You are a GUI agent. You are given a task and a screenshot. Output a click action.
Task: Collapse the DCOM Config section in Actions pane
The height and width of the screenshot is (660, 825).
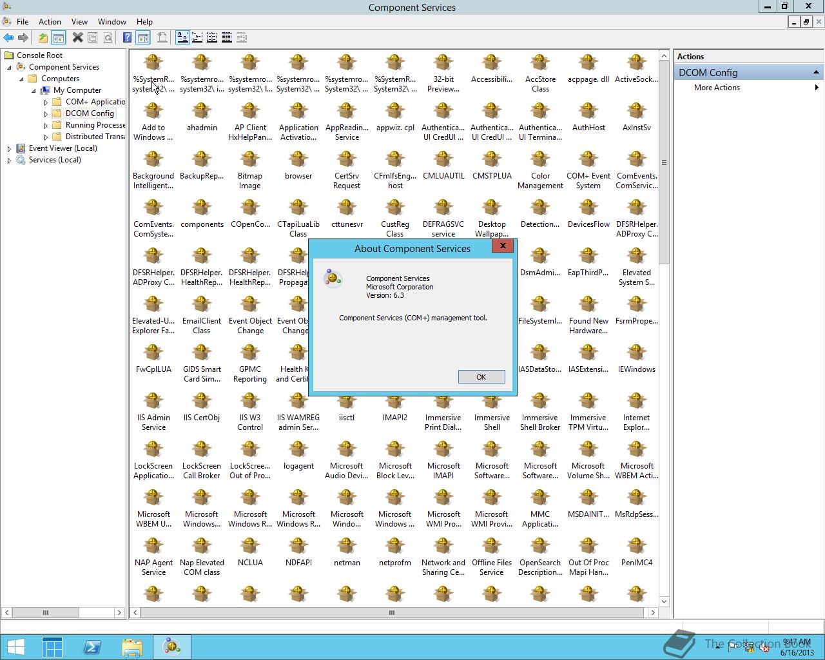[x=816, y=72]
